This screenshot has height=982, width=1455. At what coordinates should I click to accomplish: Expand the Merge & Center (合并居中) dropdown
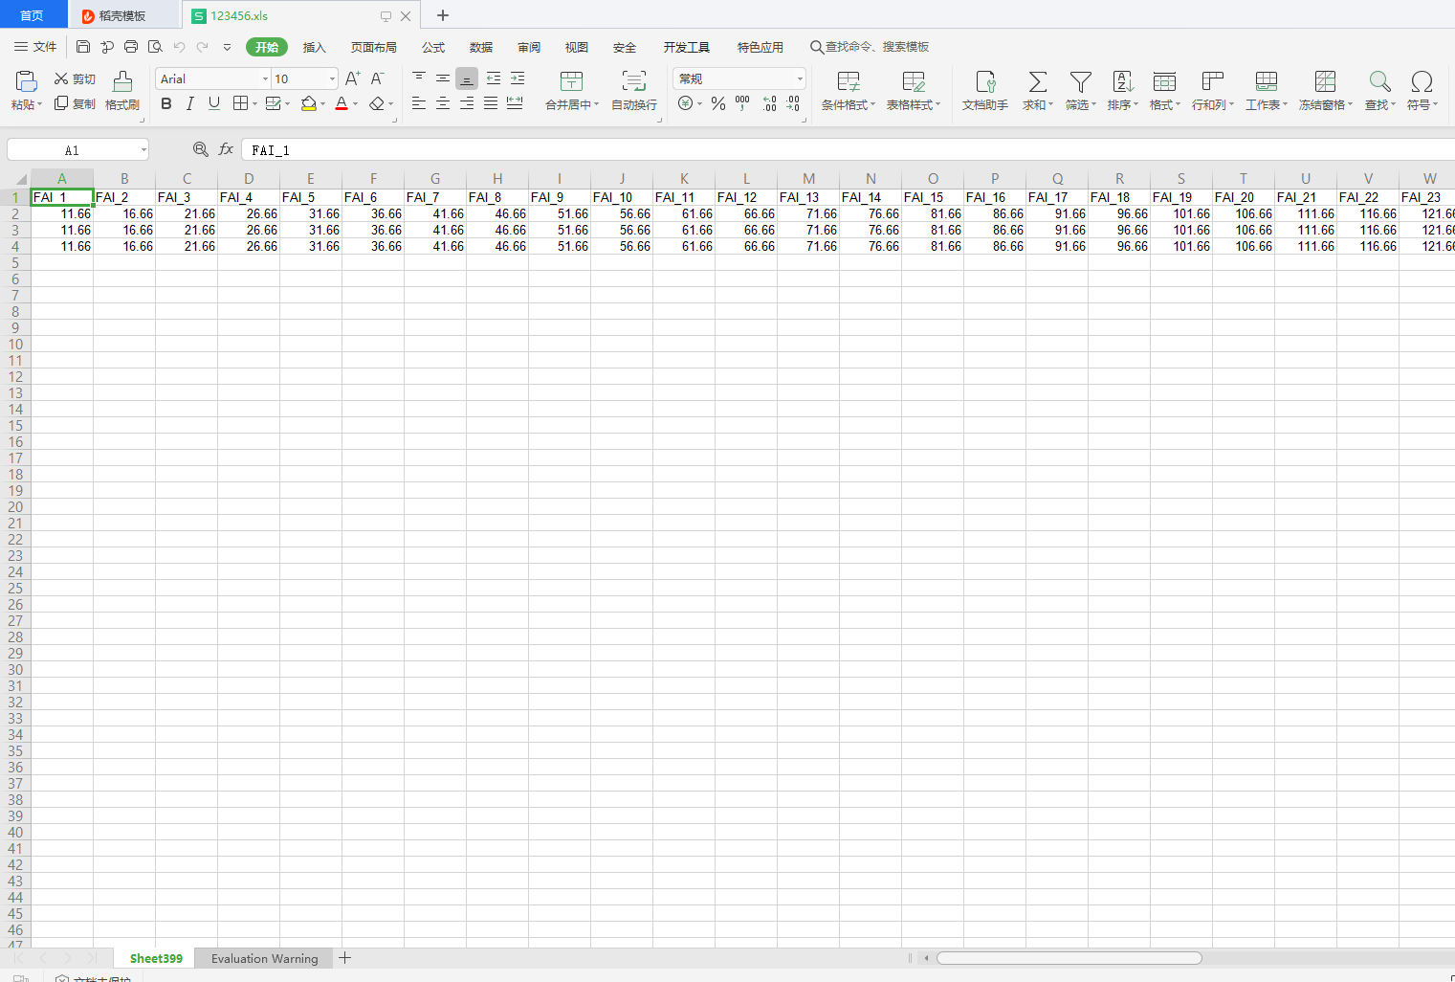[596, 105]
